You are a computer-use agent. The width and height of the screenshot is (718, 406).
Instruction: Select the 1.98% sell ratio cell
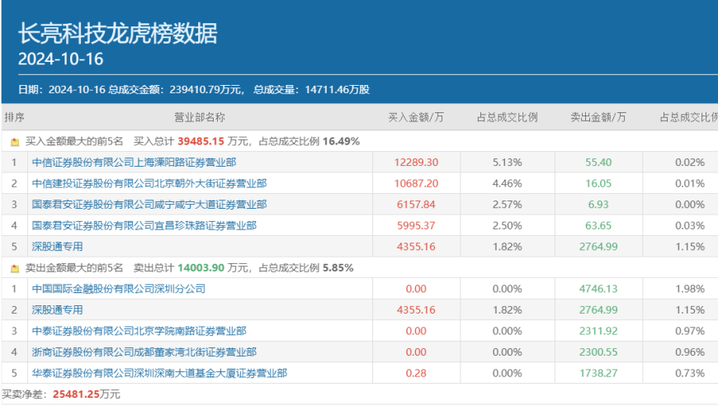[690, 289]
